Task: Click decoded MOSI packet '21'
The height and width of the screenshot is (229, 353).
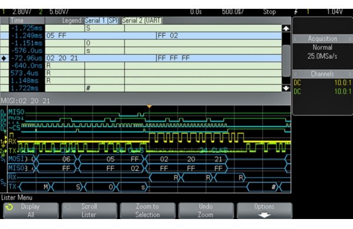Action: [218, 159]
